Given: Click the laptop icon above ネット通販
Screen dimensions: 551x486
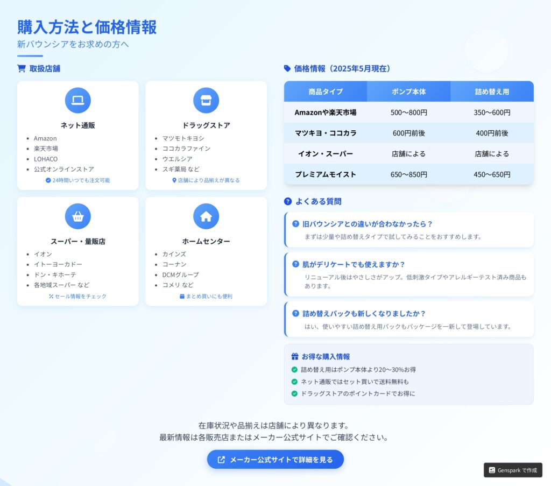Looking at the screenshot, I should (x=77, y=101).
